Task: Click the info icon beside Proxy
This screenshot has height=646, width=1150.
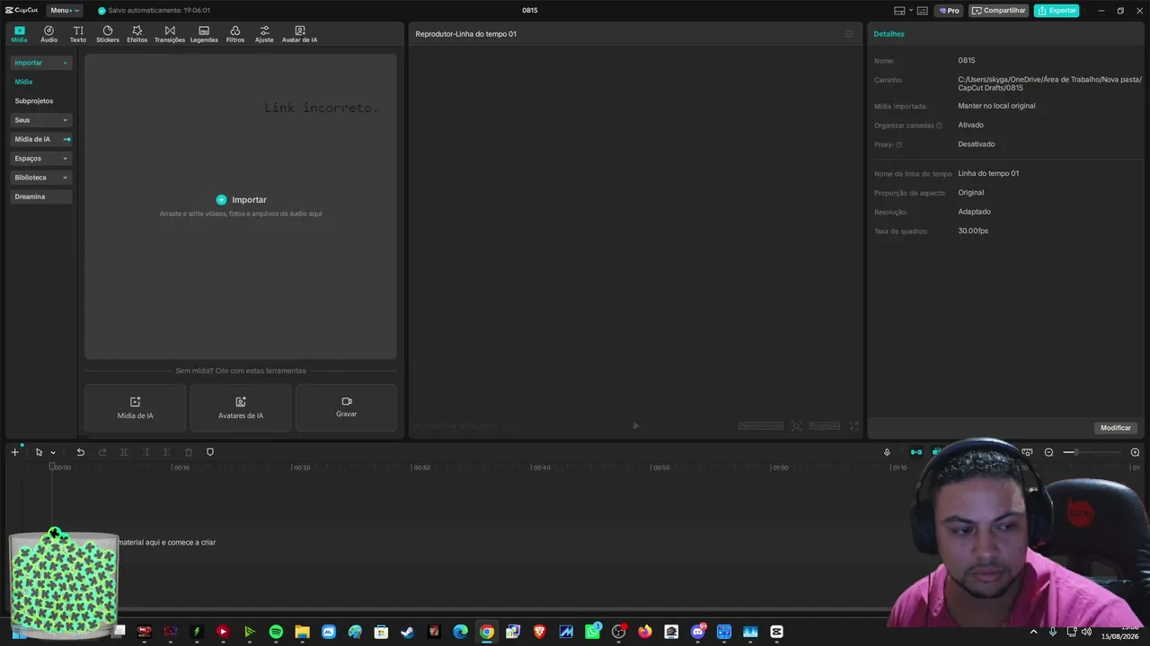Action: coord(899,144)
